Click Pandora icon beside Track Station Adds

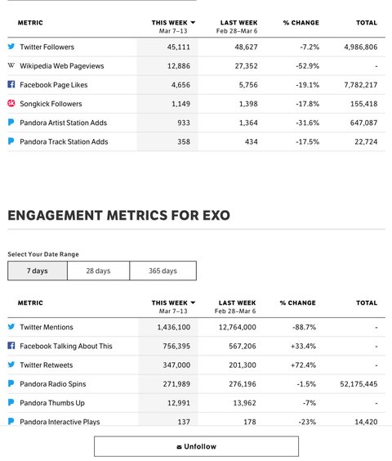point(11,141)
